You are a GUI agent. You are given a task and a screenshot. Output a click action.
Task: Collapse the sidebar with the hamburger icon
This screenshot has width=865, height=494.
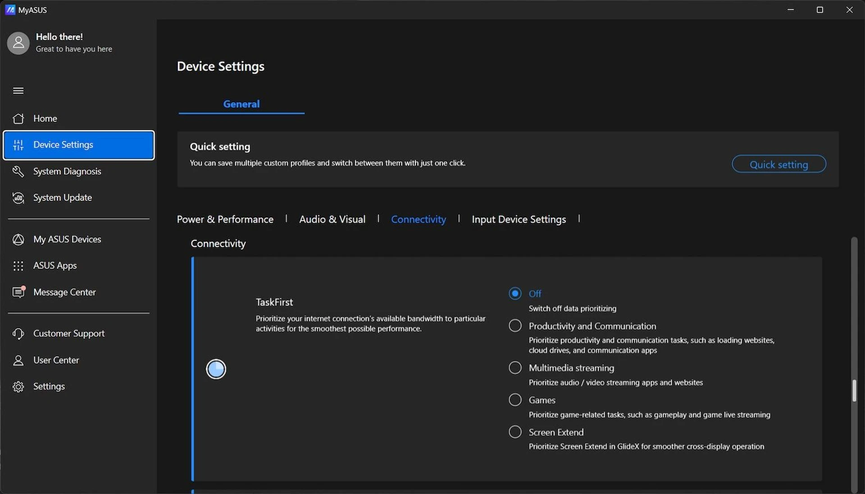(18, 91)
